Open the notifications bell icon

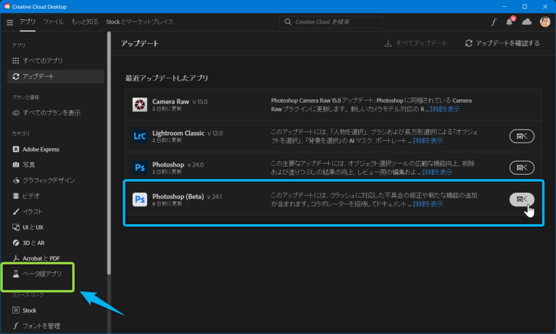click(509, 22)
